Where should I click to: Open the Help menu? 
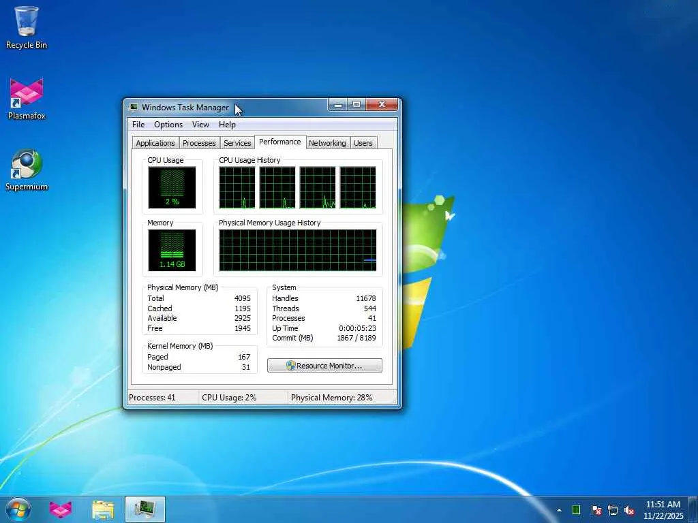227,125
